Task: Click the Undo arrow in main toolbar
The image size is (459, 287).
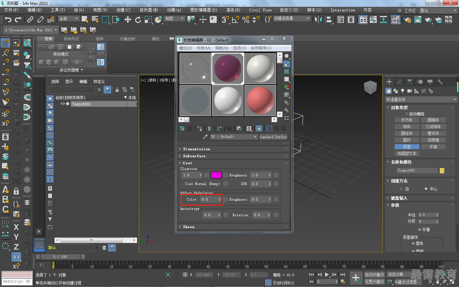Action: (8, 19)
